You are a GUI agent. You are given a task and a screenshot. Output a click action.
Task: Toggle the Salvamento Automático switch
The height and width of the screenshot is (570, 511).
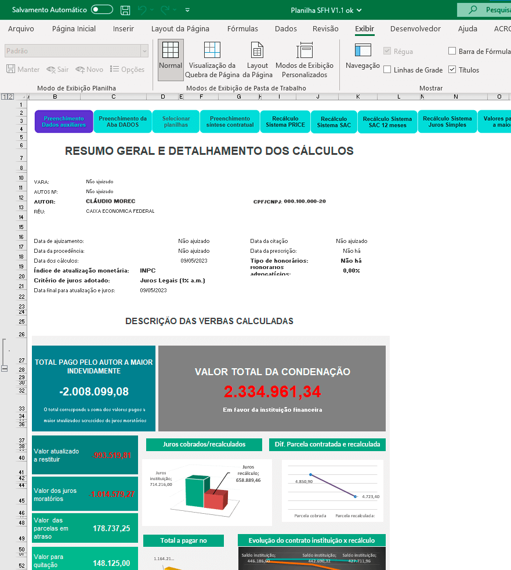[102, 10]
